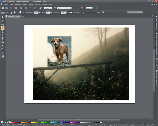Open the Douceur value dropdown arrow

67,13
